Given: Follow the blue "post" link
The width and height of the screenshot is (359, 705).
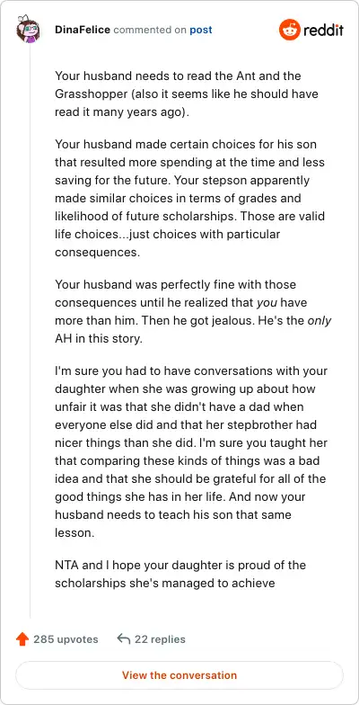Looking at the screenshot, I should pos(201,31).
